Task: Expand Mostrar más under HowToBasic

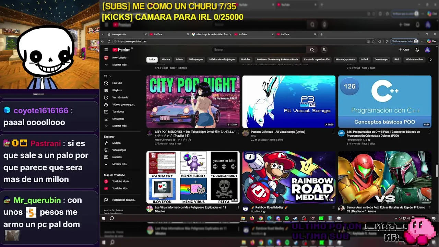Action: pos(119,64)
